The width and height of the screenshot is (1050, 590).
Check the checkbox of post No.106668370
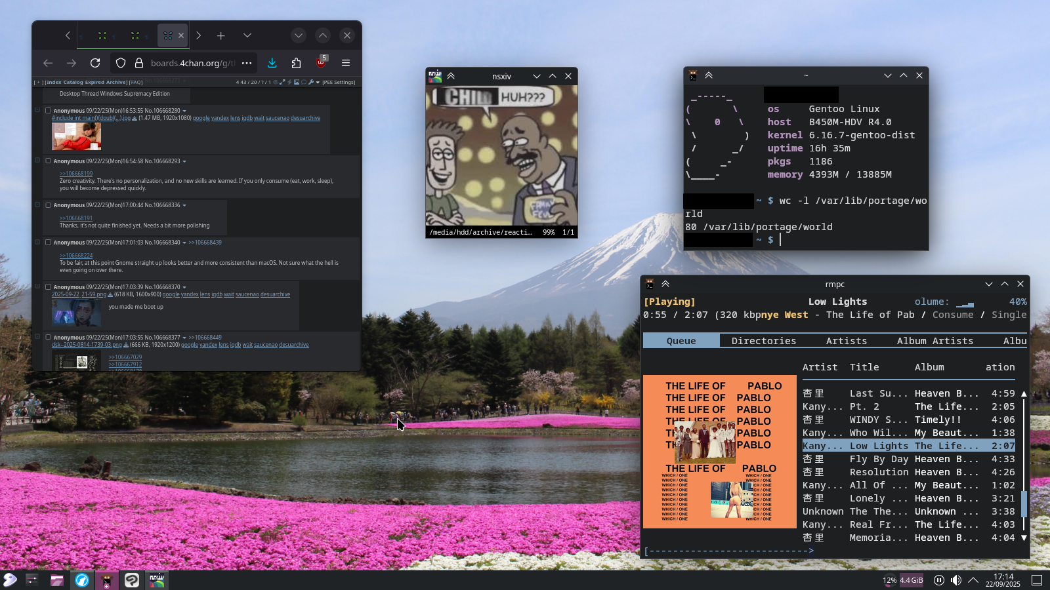coord(48,286)
